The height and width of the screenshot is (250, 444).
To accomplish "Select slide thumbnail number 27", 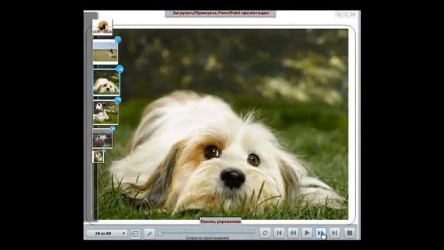I will pyautogui.click(x=105, y=51).
